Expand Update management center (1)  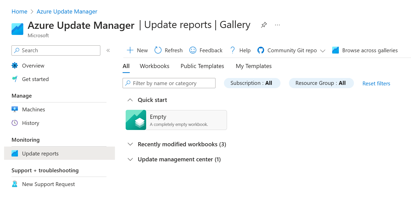pyautogui.click(x=130, y=159)
